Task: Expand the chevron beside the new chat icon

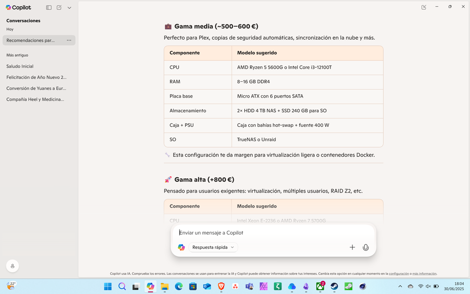Action: coord(69,8)
